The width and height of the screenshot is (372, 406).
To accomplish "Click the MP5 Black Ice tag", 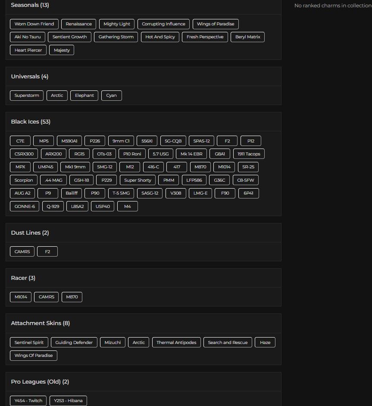I will point(44,141).
